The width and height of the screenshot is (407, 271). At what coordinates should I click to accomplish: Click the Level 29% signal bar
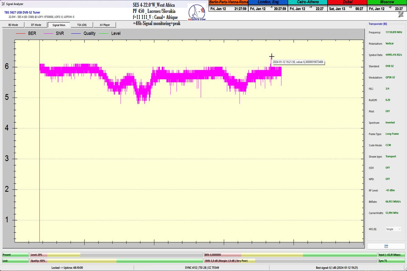pos(115,254)
